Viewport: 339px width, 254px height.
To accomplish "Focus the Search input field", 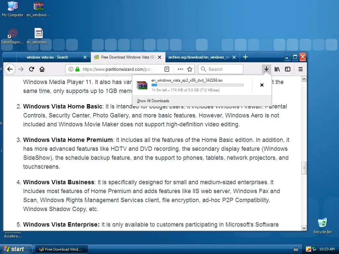I will point(220,69).
